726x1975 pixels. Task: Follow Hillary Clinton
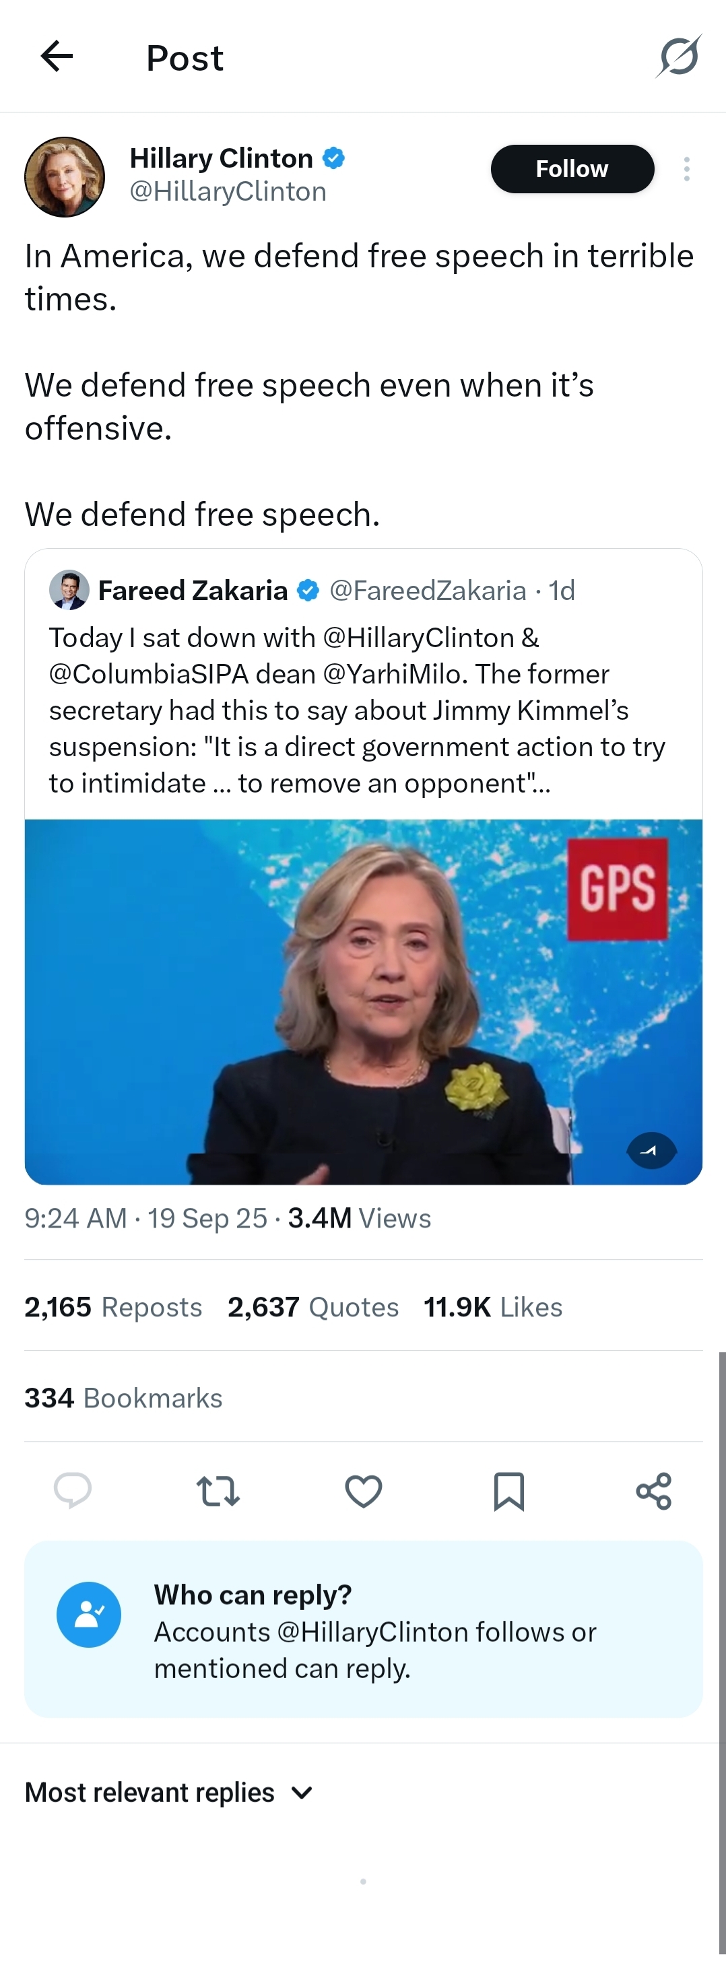pos(572,168)
